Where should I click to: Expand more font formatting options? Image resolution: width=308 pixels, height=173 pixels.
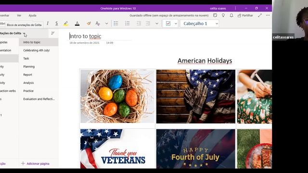click(x=106, y=24)
